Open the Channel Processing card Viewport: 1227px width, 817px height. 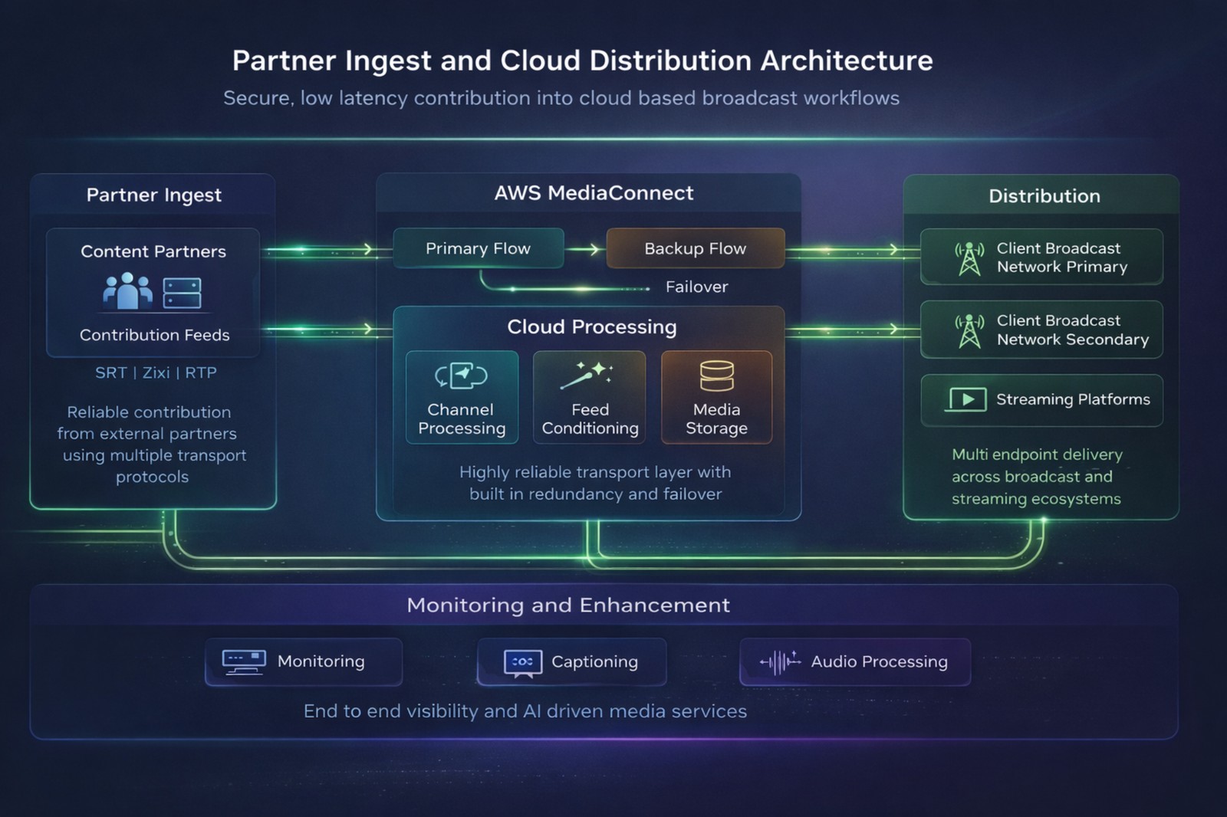tap(462, 397)
